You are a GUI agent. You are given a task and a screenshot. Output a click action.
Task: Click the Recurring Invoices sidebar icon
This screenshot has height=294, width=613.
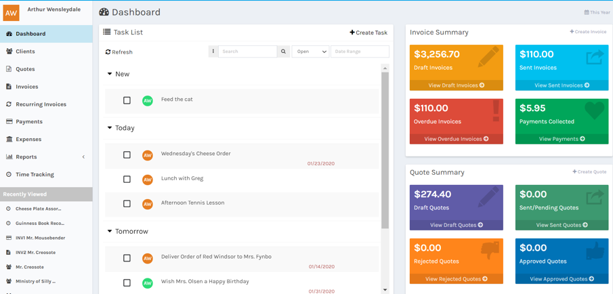[9, 104]
